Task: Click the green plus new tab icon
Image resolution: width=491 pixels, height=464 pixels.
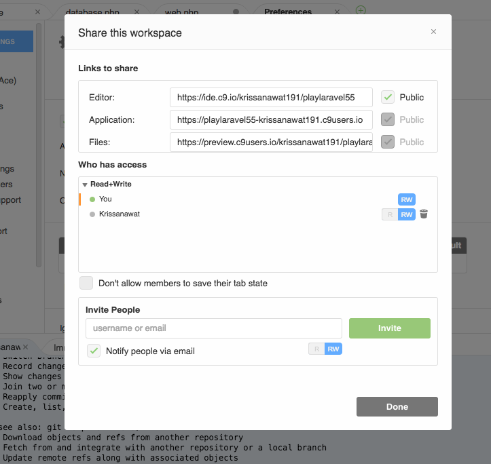Action: click(361, 11)
